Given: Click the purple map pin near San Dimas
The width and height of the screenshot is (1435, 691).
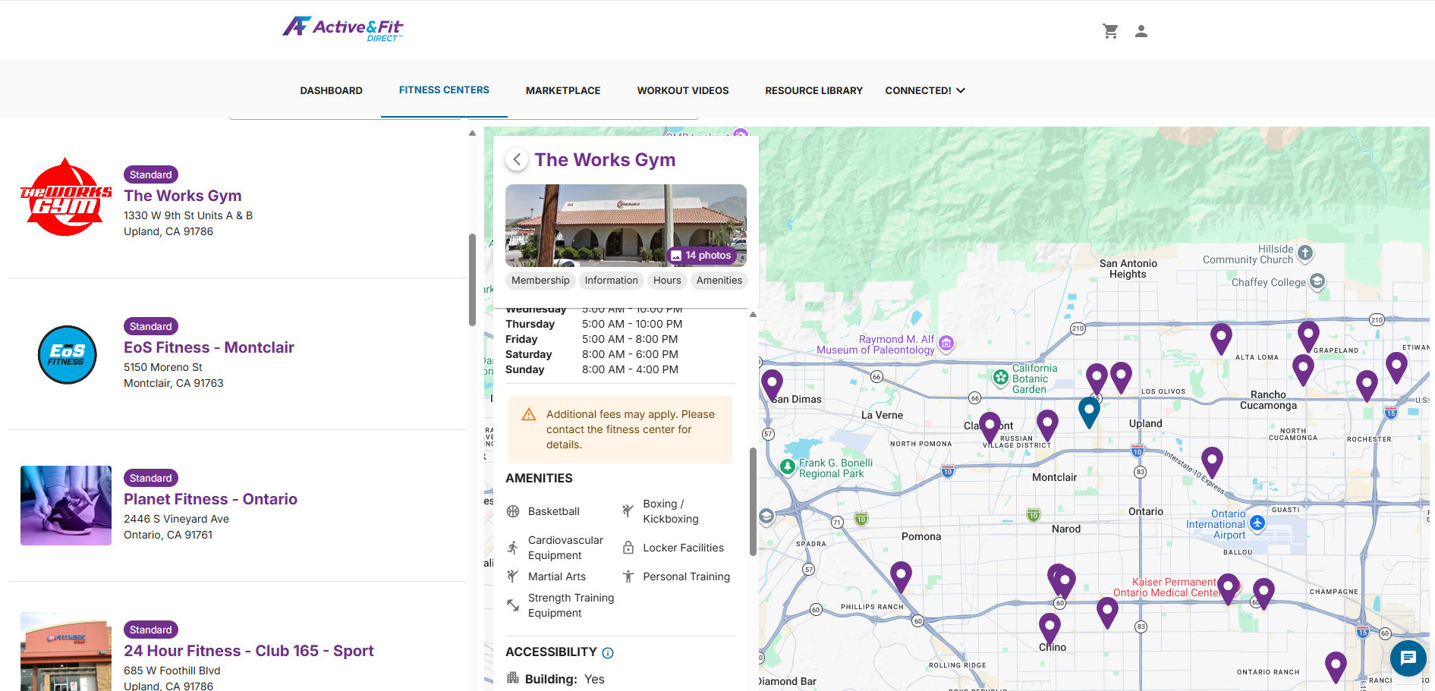Looking at the screenshot, I should coord(772,384).
